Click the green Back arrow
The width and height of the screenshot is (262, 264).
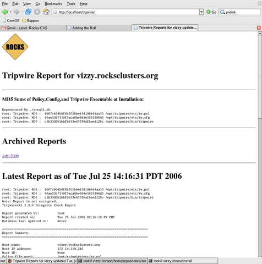pyautogui.click(x=5, y=12)
